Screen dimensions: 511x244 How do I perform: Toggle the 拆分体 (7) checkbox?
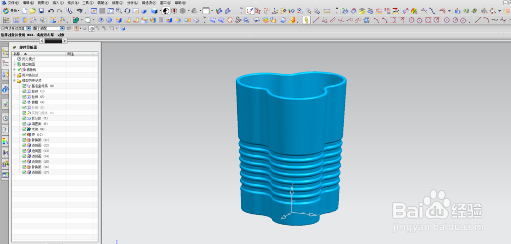coord(25,118)
